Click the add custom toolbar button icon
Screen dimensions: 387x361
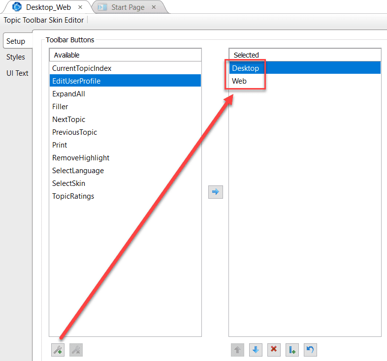[x=58, y=350]
